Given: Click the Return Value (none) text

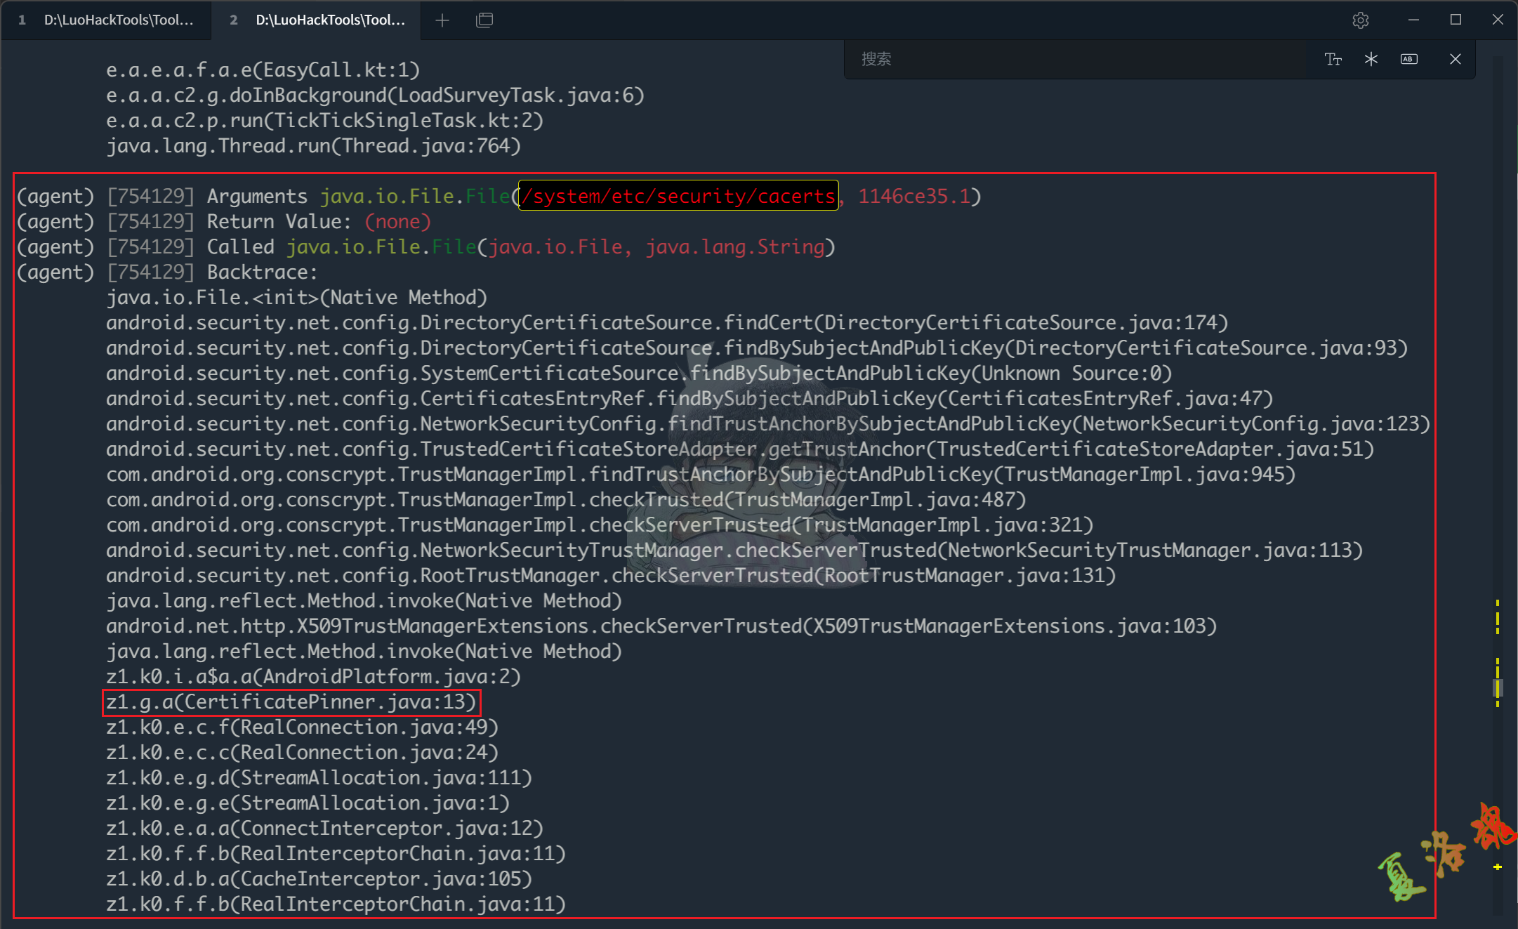Looking at the screenshot, I should pos(397,222).
